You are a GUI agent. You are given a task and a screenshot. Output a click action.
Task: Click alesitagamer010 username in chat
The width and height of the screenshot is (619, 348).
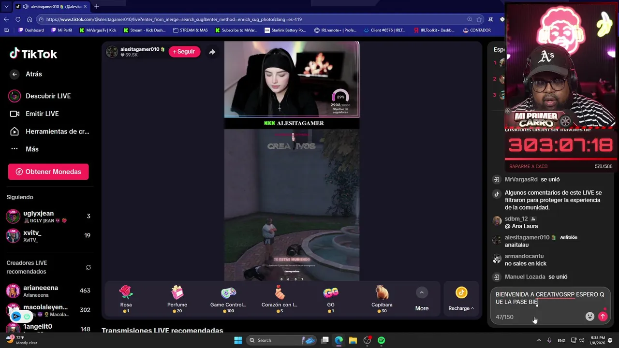527,237
